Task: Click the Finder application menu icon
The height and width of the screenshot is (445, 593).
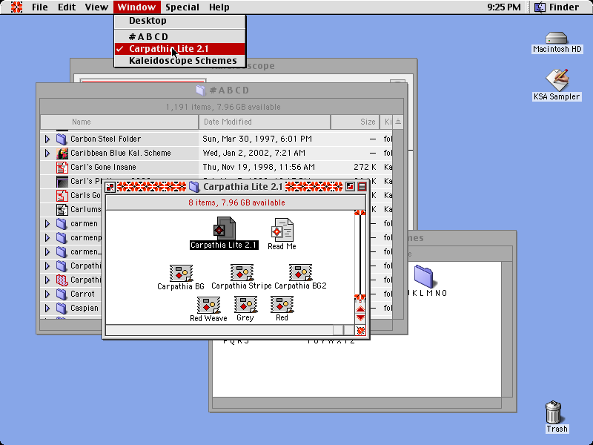Action: coord(540,7)
